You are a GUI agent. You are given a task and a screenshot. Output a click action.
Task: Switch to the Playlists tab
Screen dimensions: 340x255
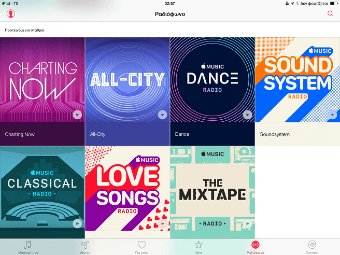tap(85, 247)
